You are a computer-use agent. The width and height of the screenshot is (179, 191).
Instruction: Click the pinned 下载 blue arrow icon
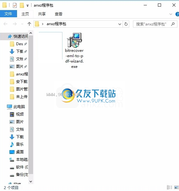pos(12,52)
